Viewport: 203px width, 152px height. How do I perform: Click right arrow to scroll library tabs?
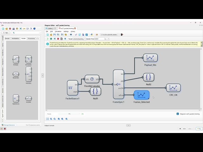click(38, 38)
